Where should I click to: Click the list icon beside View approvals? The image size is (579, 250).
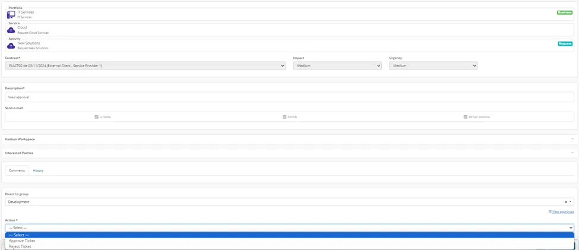(550, 212)
